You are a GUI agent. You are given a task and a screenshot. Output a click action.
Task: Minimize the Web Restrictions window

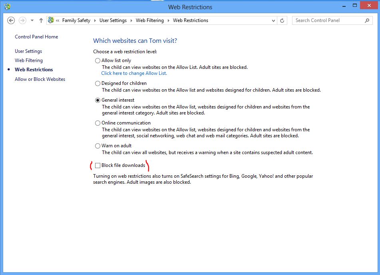tap(344, 6)
